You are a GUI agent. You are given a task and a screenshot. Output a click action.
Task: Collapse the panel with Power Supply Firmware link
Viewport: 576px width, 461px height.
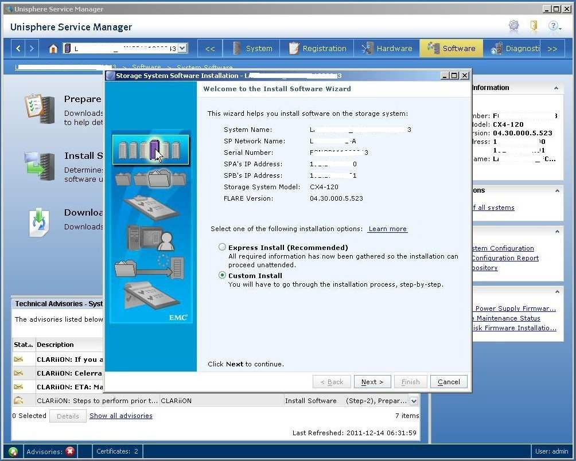click(557, 292)
